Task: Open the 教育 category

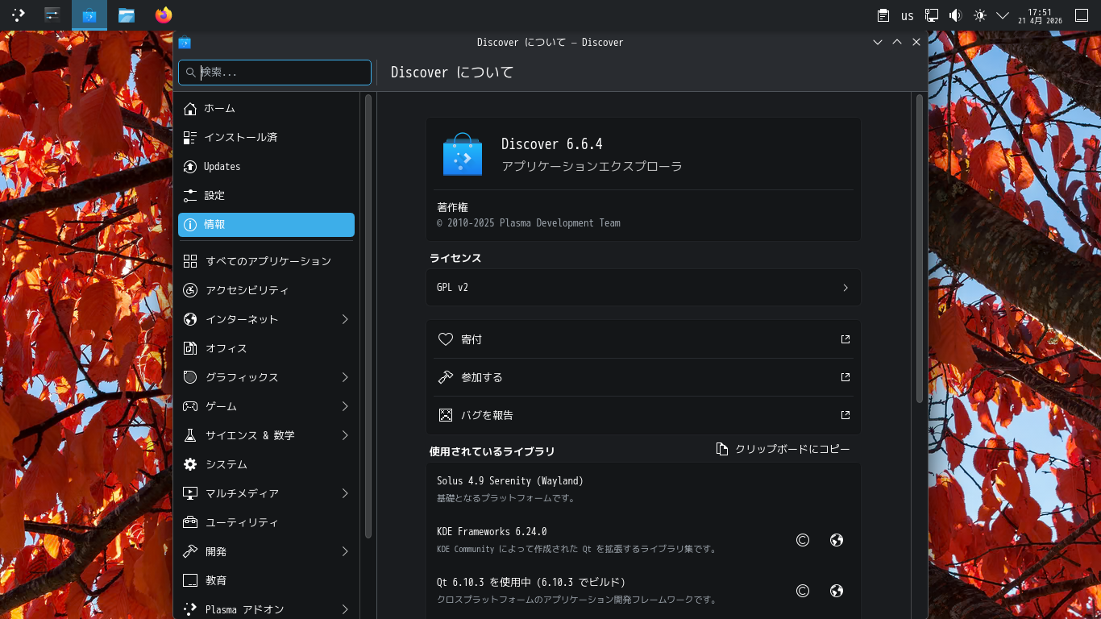Action: tap(266, 580)
